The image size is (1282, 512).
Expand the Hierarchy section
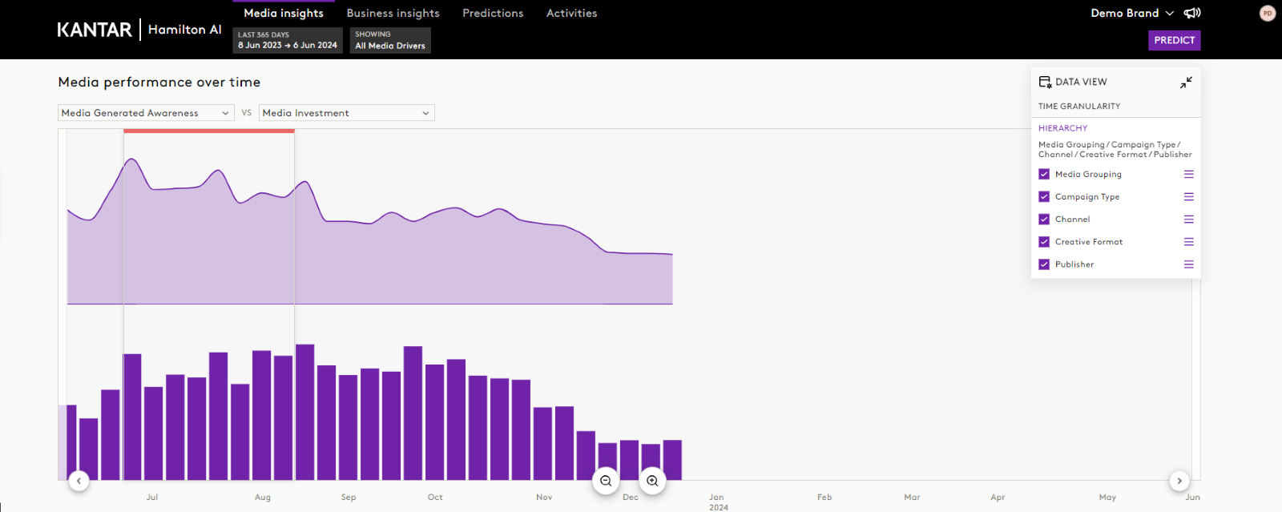[1063, 128]
